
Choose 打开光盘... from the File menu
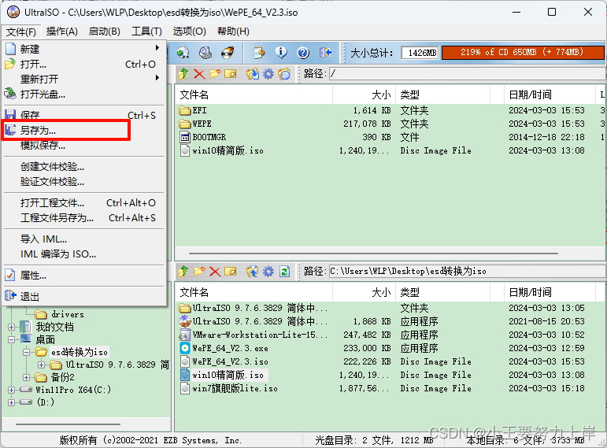tap(83, 94)
